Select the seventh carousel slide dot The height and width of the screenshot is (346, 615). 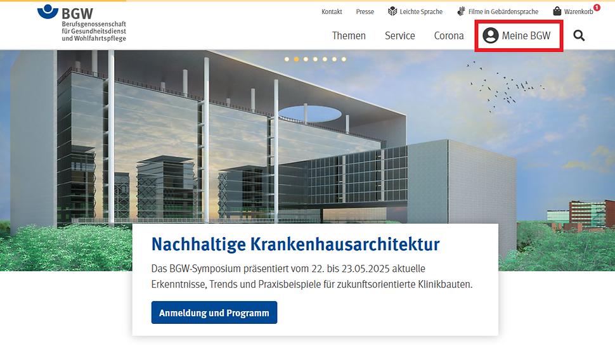coord(344,59)
